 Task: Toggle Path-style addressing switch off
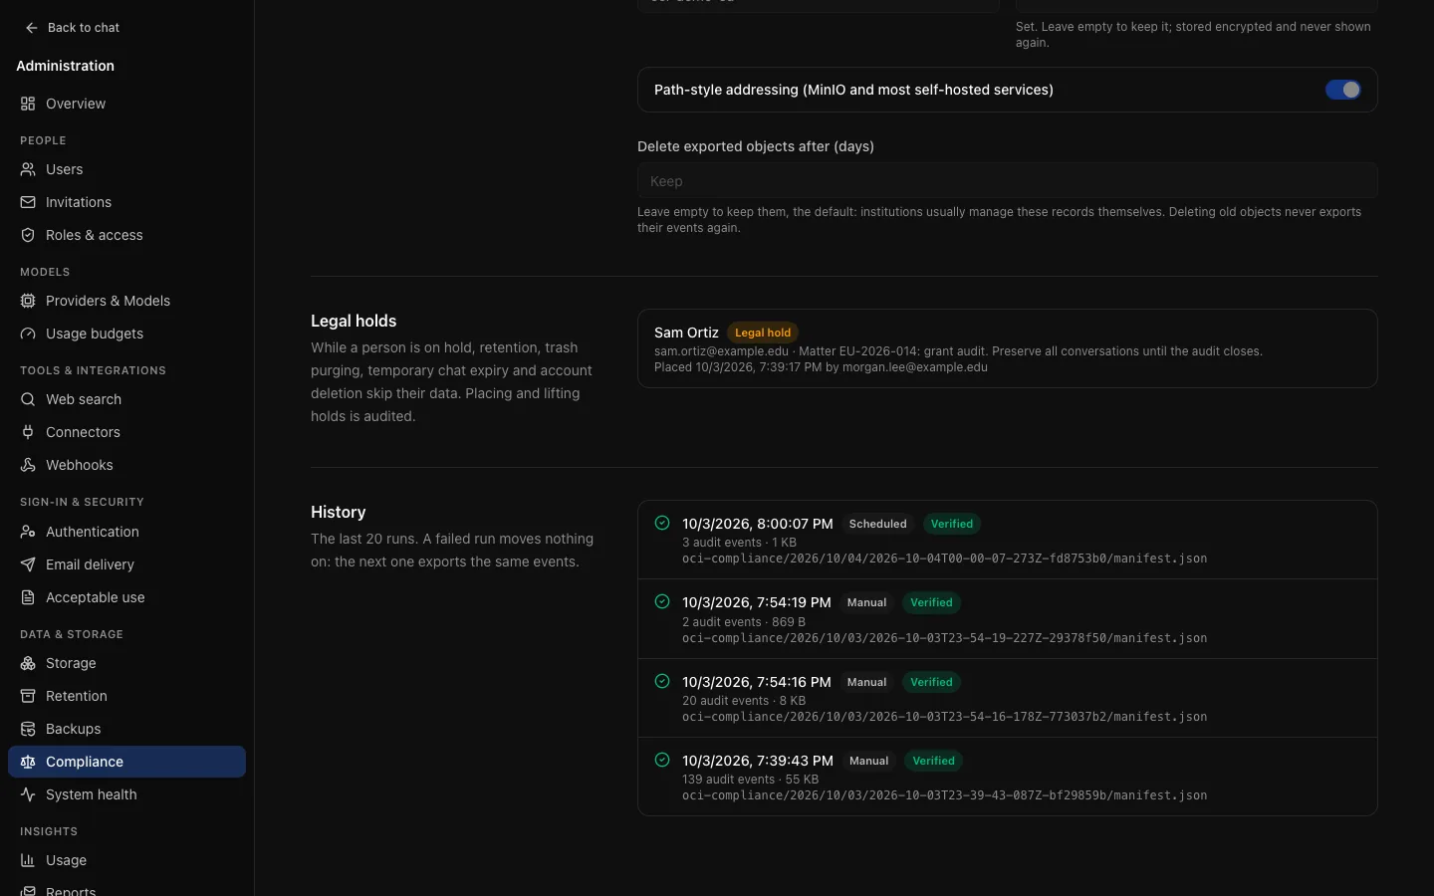click(x=1342, y=90)
